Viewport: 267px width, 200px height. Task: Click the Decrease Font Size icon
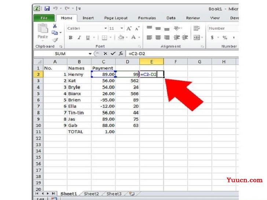(x=137, y=29)
